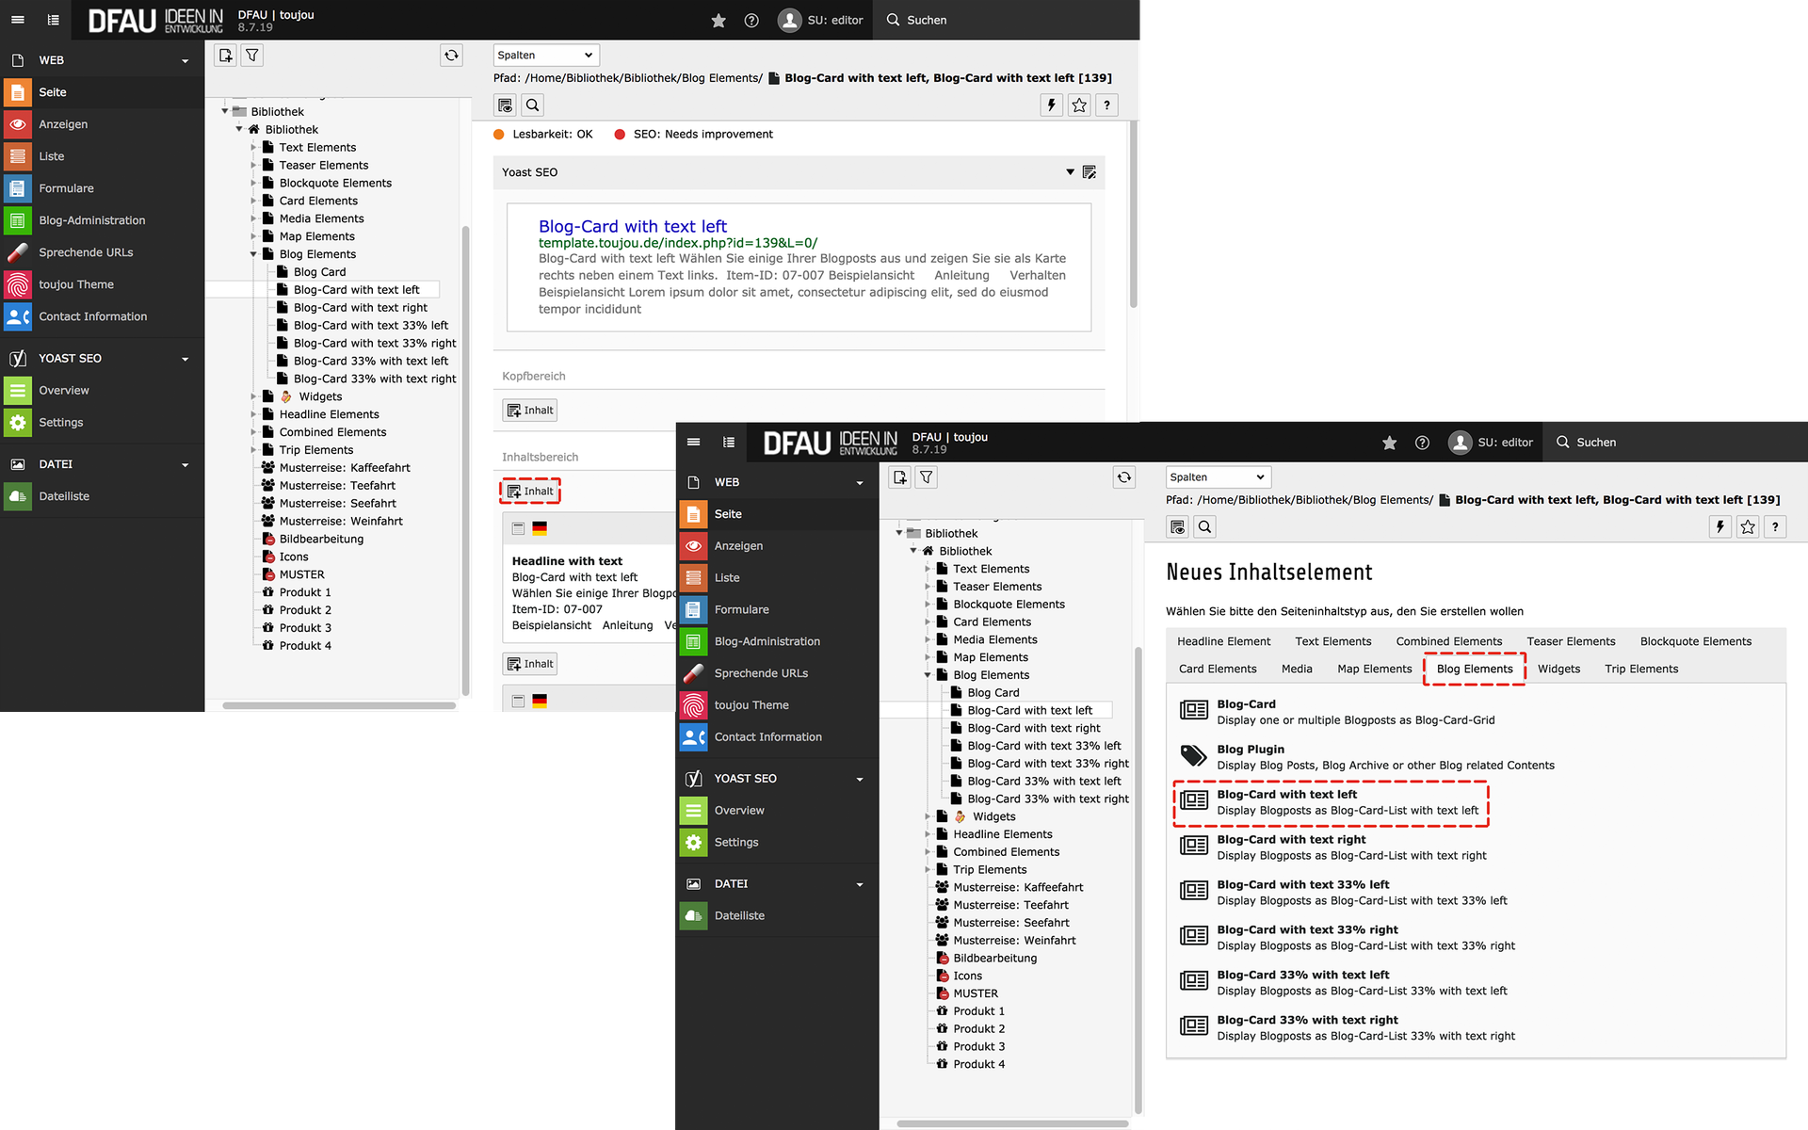Open the Spalten dropdown above the Neues Inhaltselement heading
The width and height of the screenshot is (1808, 1130).
click(1218, 477)
